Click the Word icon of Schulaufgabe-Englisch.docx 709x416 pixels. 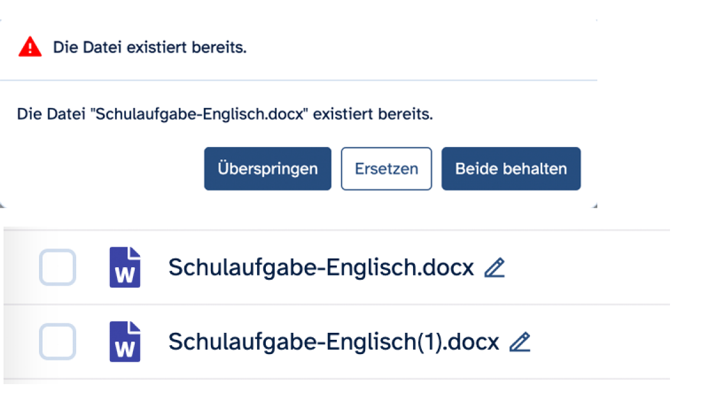(x=125, y=267)
